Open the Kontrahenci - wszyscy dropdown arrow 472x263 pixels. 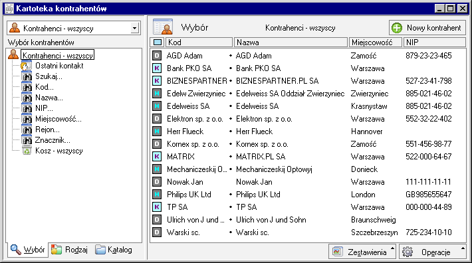click(134, 29)
